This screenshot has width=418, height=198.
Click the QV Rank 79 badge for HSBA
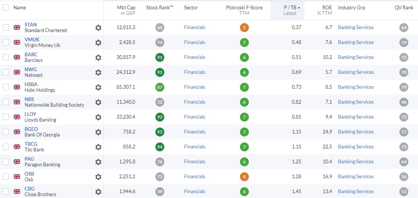[404, 87]
